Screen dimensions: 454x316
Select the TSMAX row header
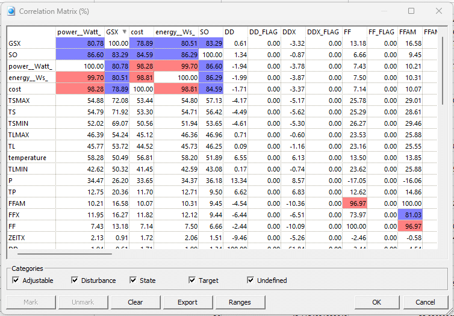click(x=31, y=101)
